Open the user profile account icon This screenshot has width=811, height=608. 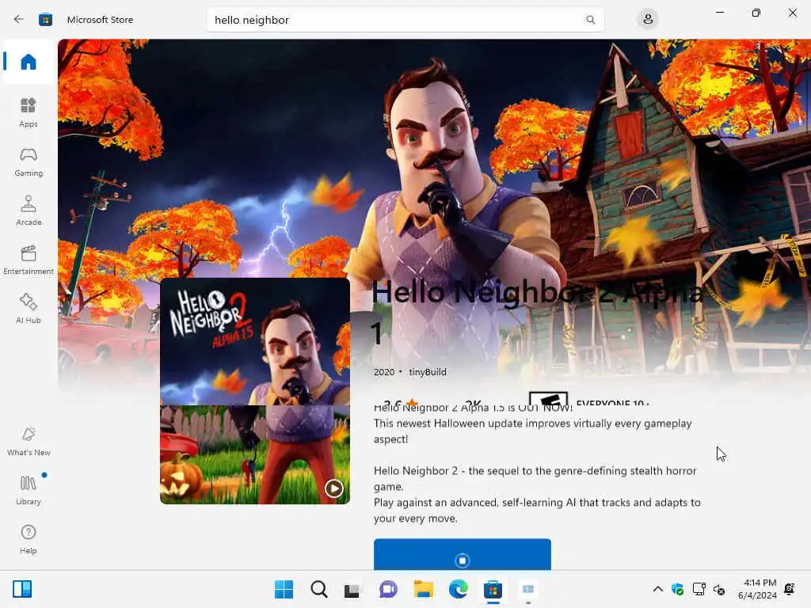648,20
